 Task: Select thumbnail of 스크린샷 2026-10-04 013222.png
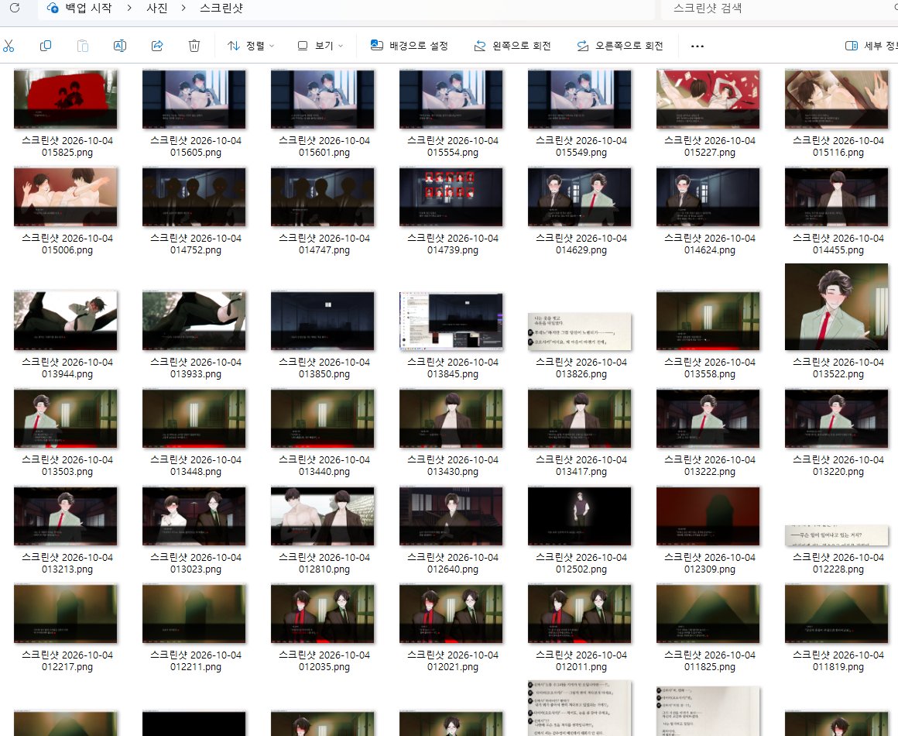[708, 418]
